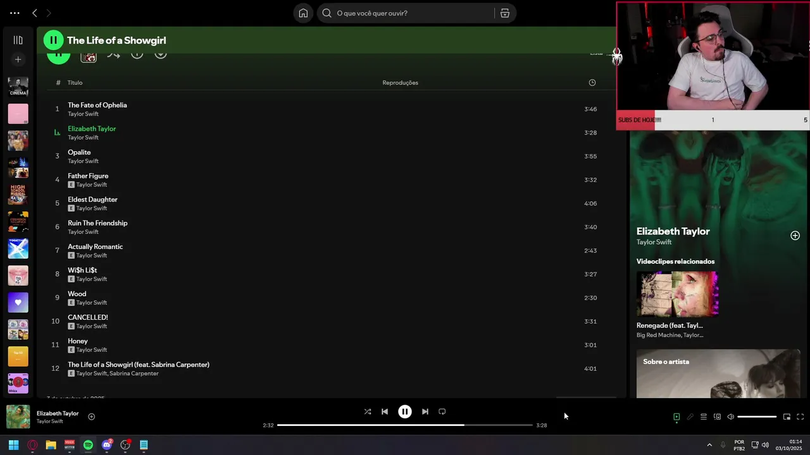
Task: Navigate forward with the right arrow
Action: click(x=48, y=13)
